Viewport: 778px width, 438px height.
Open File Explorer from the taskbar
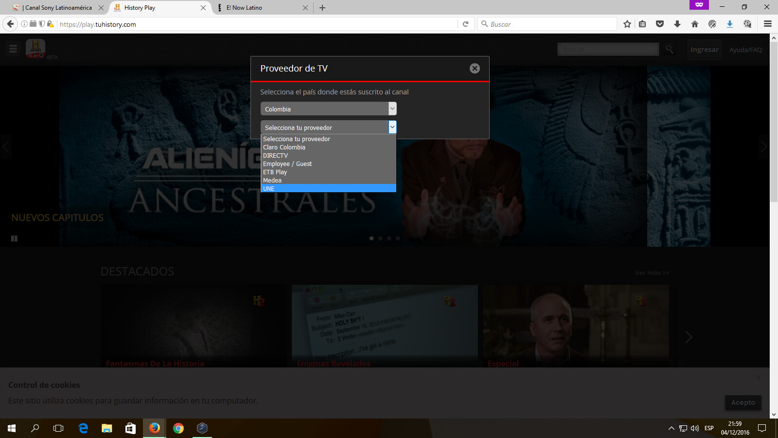[106, 428]
